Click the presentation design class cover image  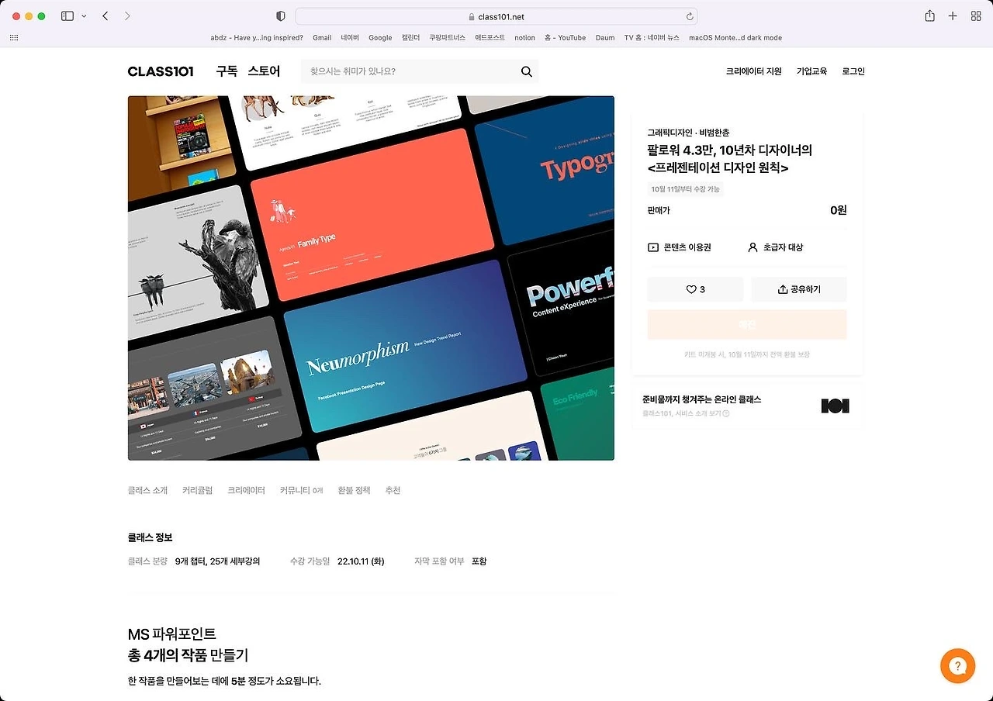pyautogui.click(x=371, y=278)
